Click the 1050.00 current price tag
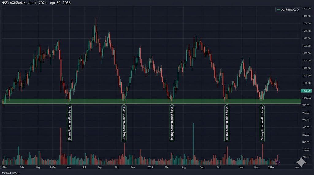 (x=307, y=91)
